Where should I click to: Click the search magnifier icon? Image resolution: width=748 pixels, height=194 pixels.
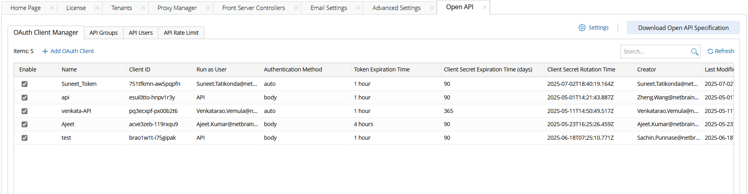tap(694, 51)
